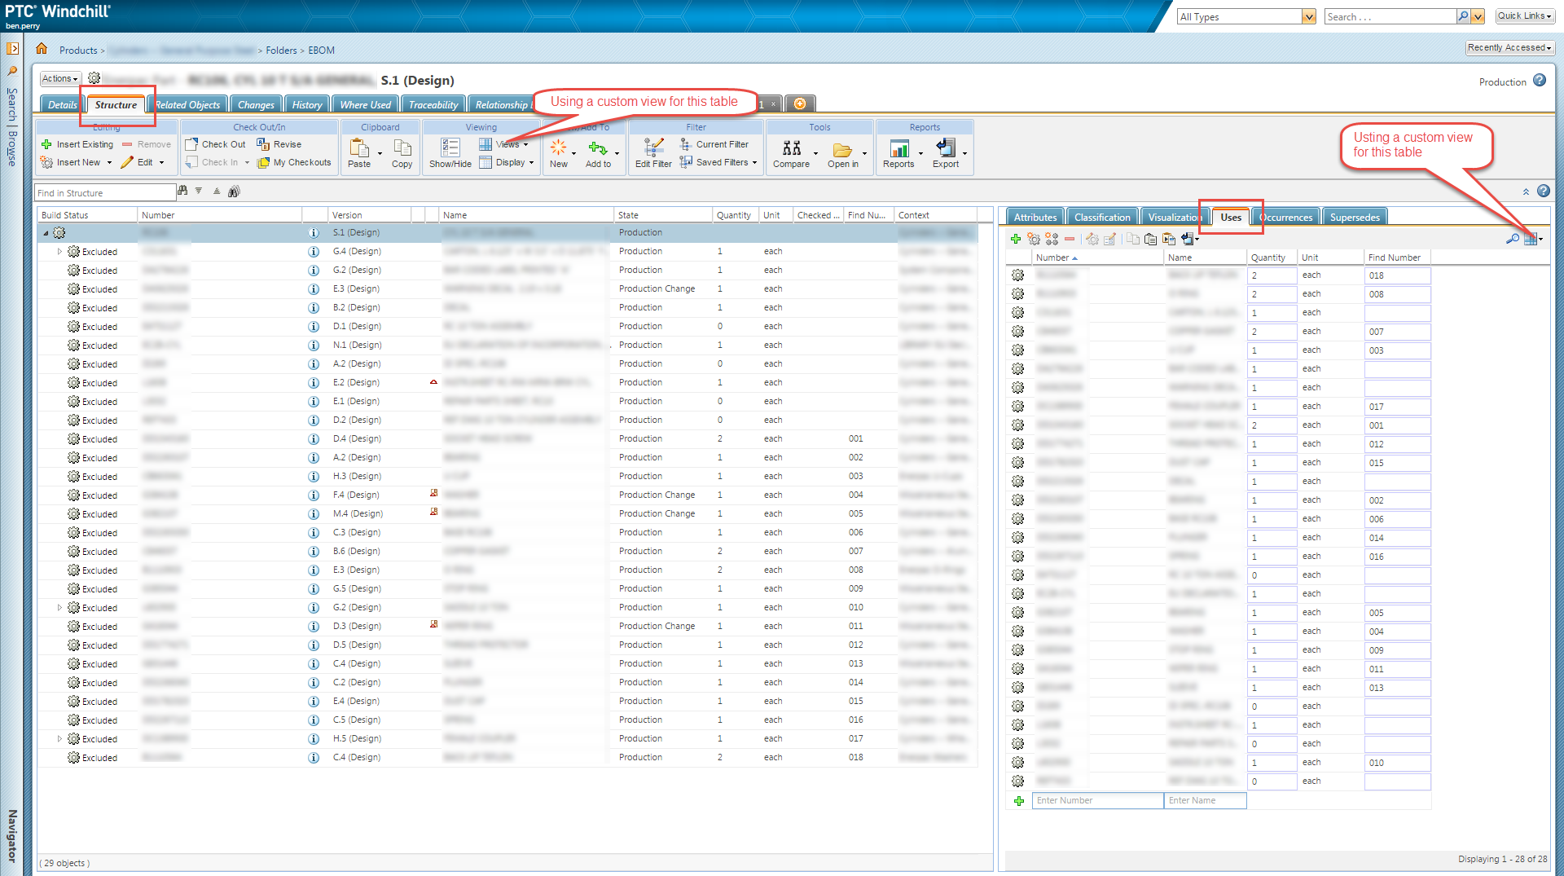
Task: Collapse the root S.1 (Design) structure node
Action: pyautogui.click(x=46, y=232)
